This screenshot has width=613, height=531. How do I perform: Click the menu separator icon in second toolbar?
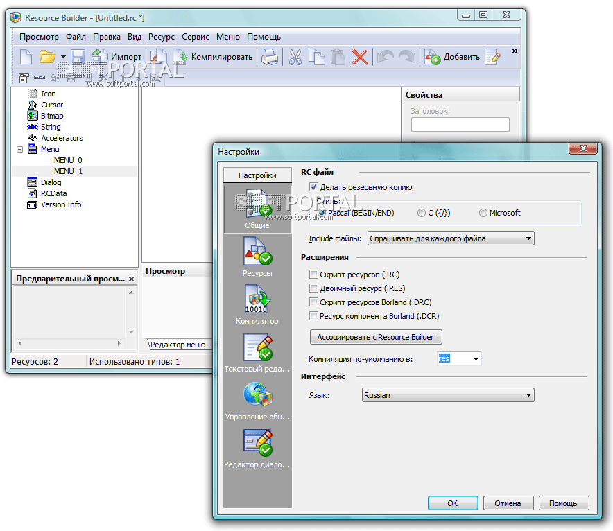(40, 78)
